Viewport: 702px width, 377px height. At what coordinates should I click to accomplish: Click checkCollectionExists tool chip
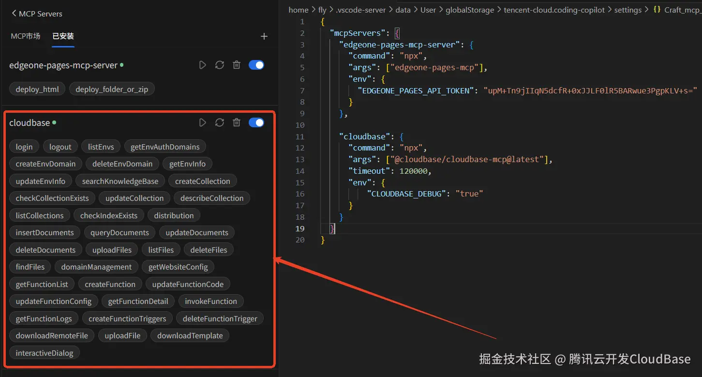[52, 198]
